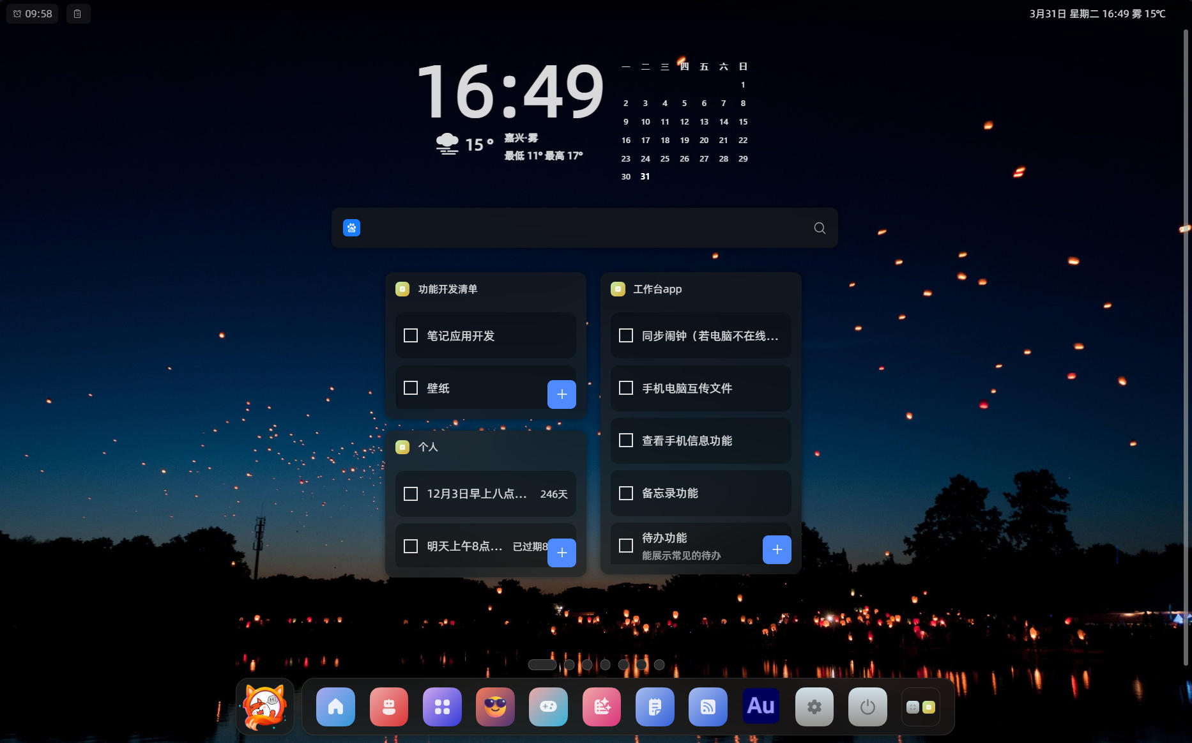
Task: Toggle the 壁纸 task checkbox
Action: click(x=411, y=388)
